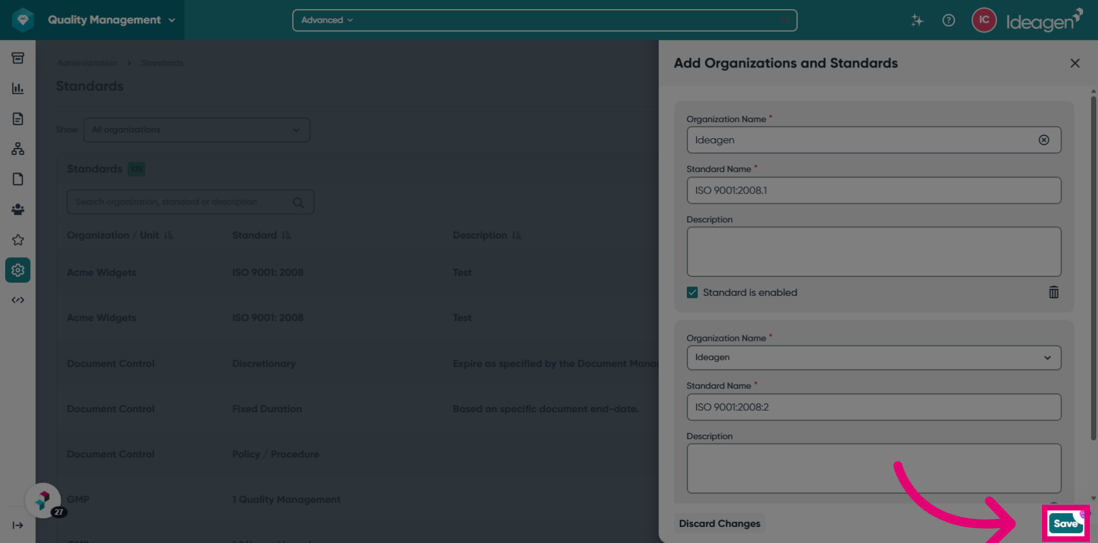This screenshot has width=1098, height=543.
Task: Open the favorites star sidebar icon
Action: (x=18, y=240)
